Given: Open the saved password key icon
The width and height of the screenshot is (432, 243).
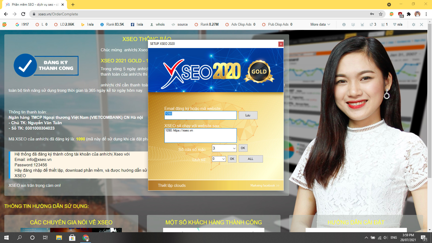Looking at the screenshot, I should click(x=372, y=14).
